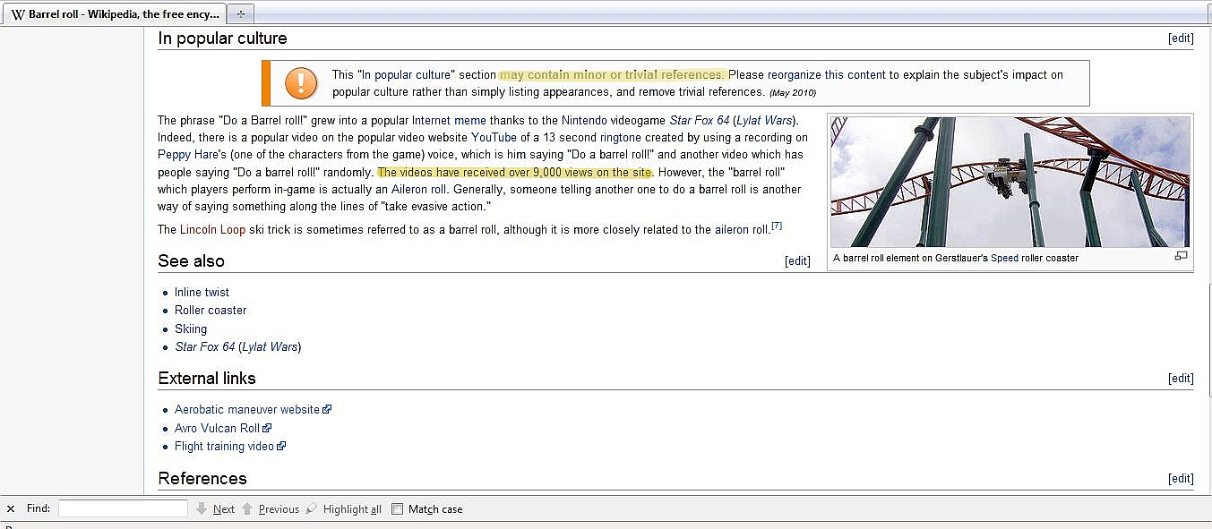This screenshot has width=1212, height=529.
Task: Open Aerobatic maneuver website external link
Action: pyautogui.click(x=247, y=410)
